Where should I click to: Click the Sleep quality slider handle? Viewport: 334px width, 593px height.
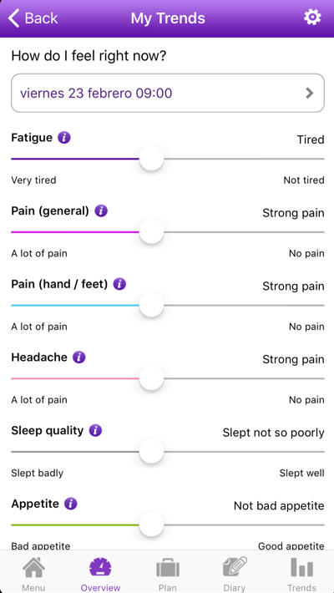click(151, 452)
